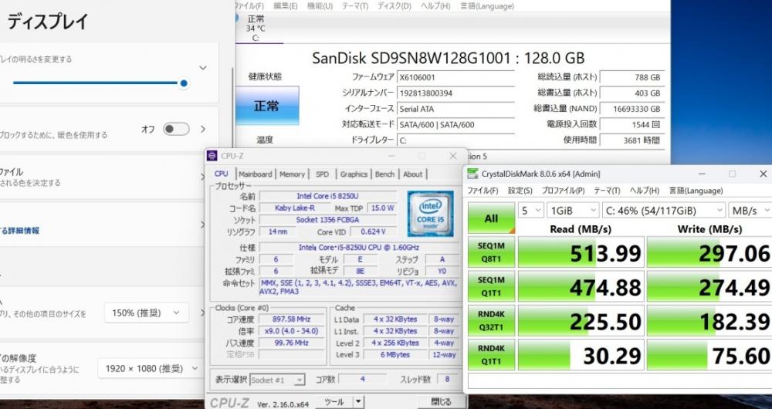Screen dimensions: 772x409
Task: Click the green All benchmark button
Action: (x=491, y=218)
